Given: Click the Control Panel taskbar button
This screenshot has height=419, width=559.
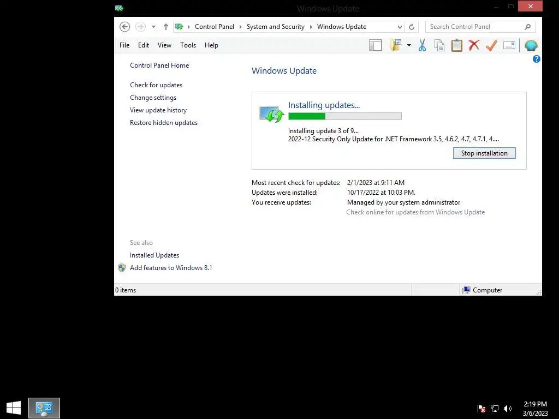Looking at the screenshot, I should tap(44, 408).
